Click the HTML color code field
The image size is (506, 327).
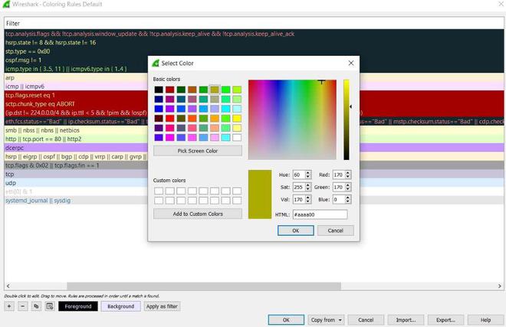(320, 214)
